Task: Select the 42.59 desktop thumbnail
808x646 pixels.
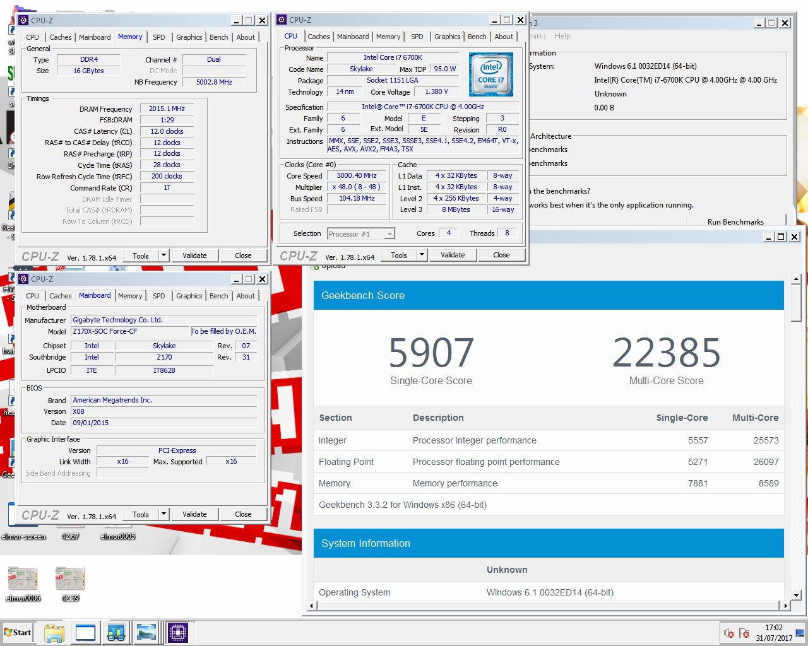Action: coord(70,584)
